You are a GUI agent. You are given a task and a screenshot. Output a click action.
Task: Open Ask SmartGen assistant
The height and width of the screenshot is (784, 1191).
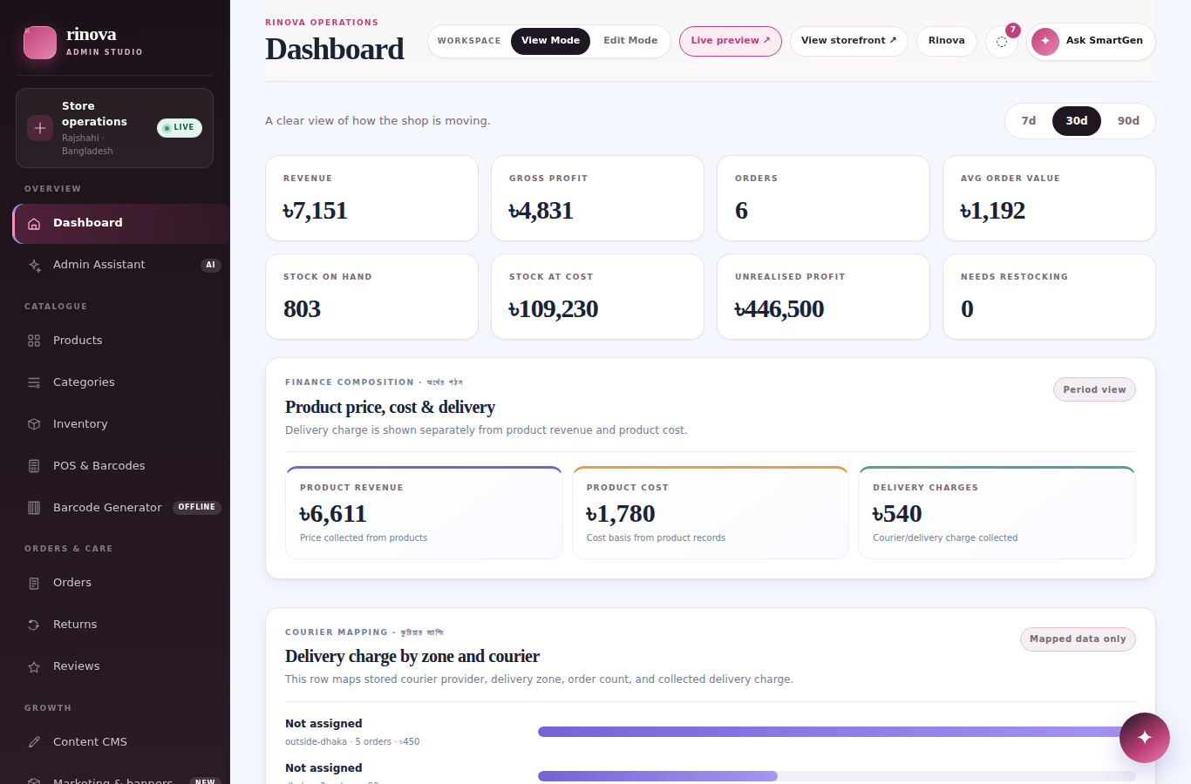1091,41
